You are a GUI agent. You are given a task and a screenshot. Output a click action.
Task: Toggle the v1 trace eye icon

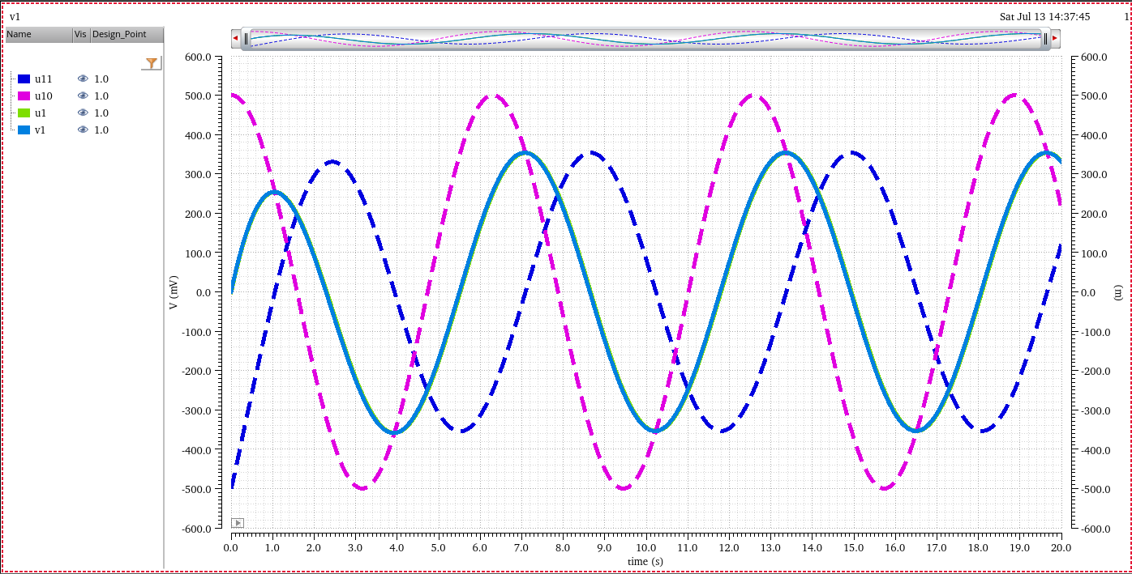(83, 130)
